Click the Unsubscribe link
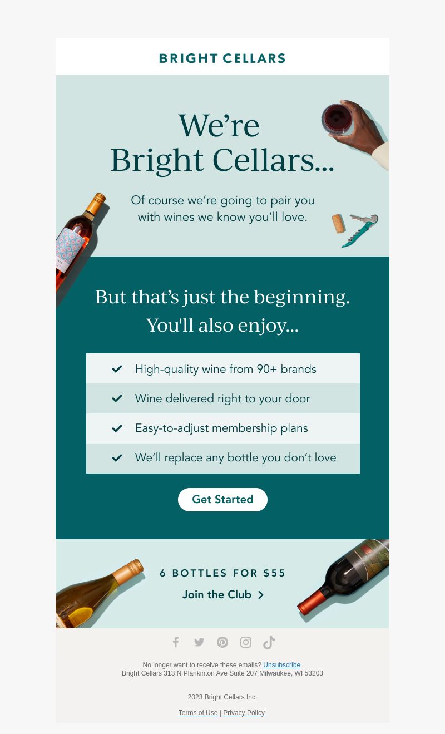Image resolution: width=445 pixels, height=734 pixels. (282, 665)
